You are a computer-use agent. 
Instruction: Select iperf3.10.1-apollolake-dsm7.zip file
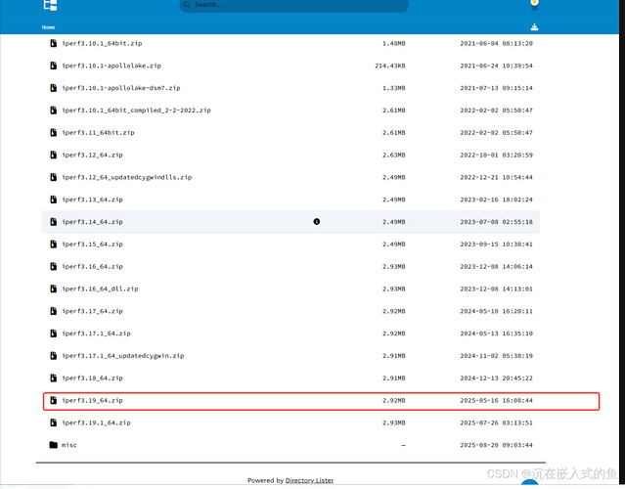coord(115,88)
